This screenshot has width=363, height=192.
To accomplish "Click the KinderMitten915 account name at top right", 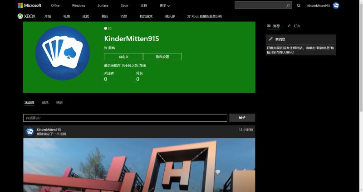I will pos(319,5).
